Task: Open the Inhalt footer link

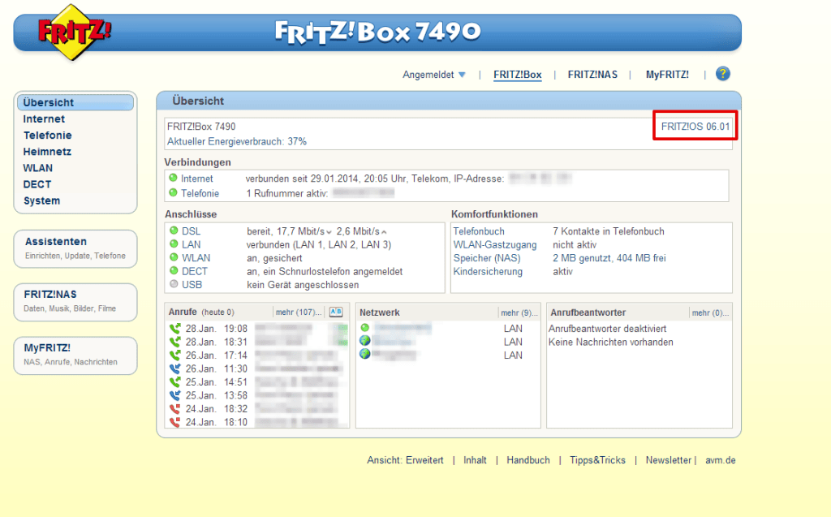Action: pyautogui.click(x=475, y=460)
